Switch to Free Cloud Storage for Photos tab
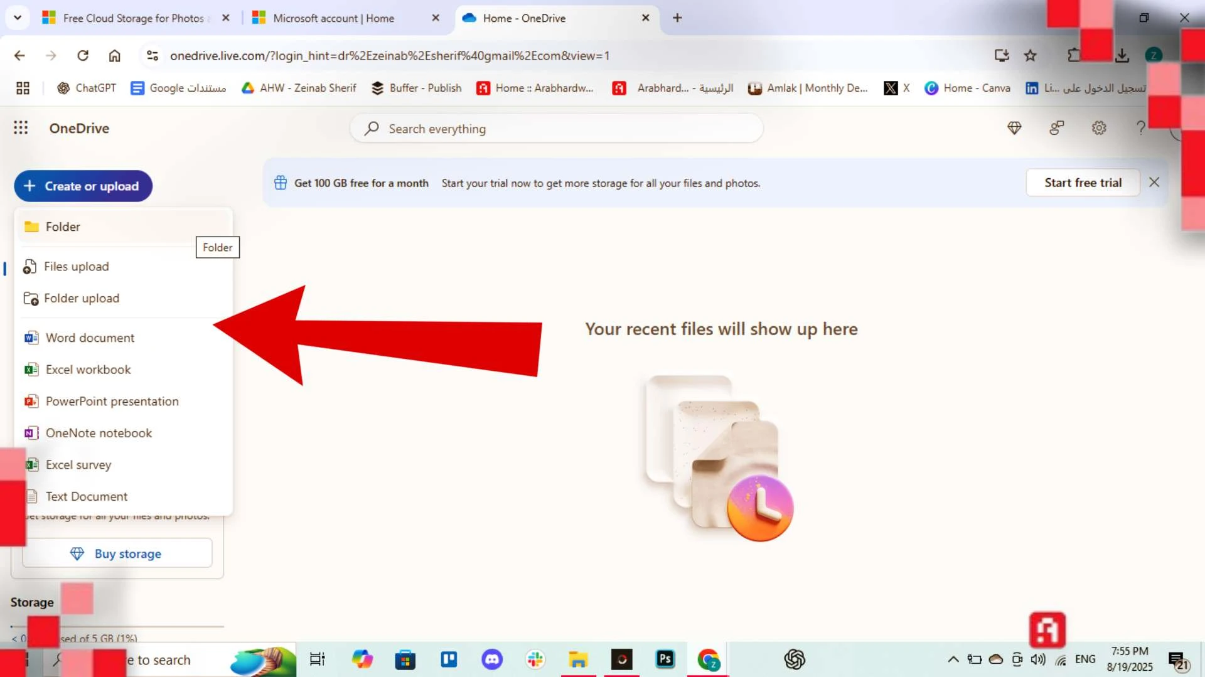Screen dimensions: 1205x677 [134, 18]
